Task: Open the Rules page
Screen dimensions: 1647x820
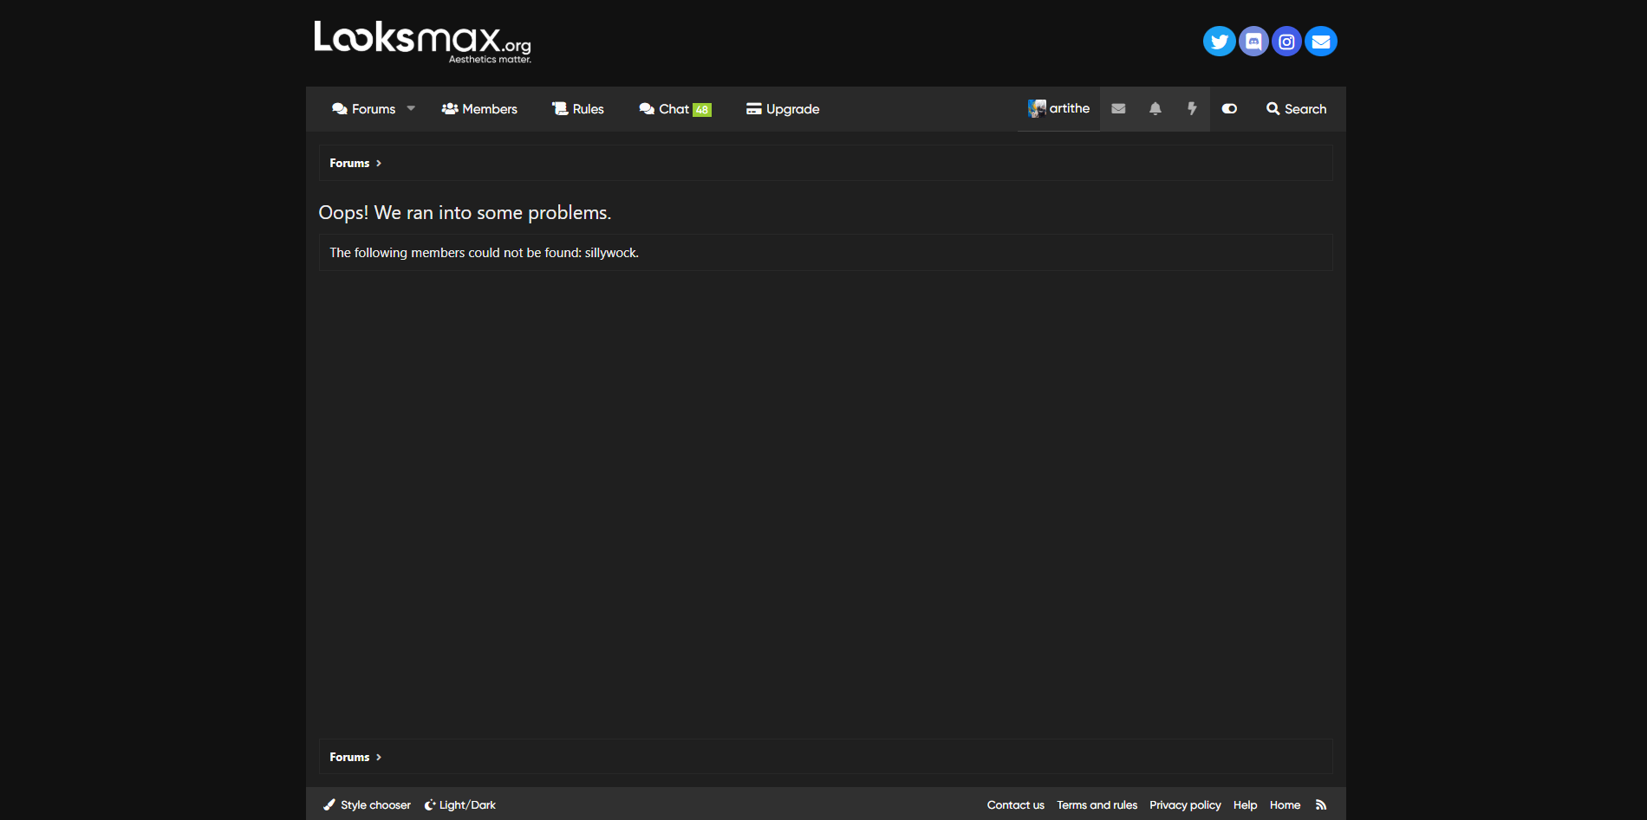Action: coord(578,109)
